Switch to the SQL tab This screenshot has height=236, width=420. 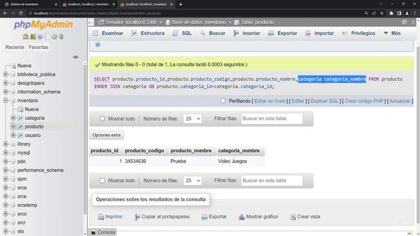[x=182, y=33]
